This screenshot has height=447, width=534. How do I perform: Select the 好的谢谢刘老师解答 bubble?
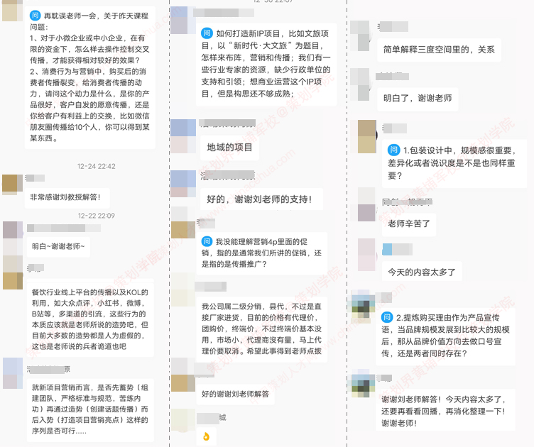click(x=235, y=394)
